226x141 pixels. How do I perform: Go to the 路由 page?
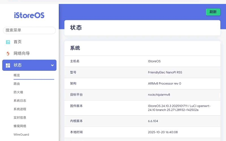click(x=17, y=84)
